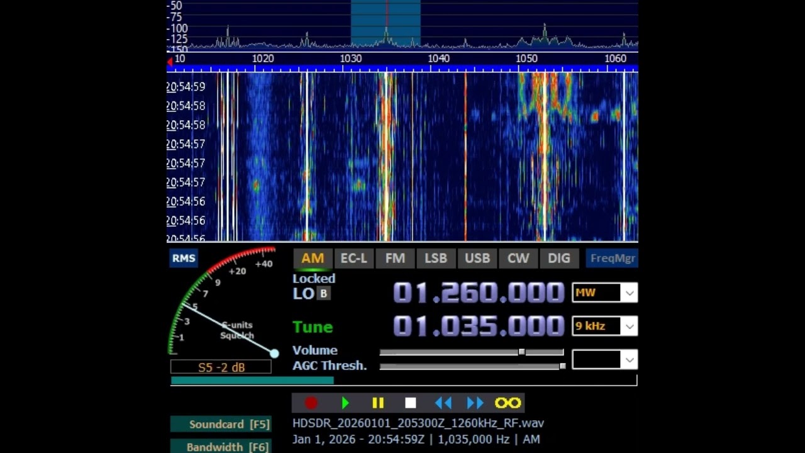This screenshot has height=453, width=805.
Task: Click the WAV file name text
Action: point(418,423)
